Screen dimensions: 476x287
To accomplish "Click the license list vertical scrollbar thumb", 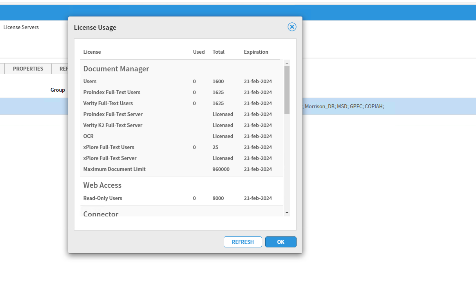I will (287, 90).
